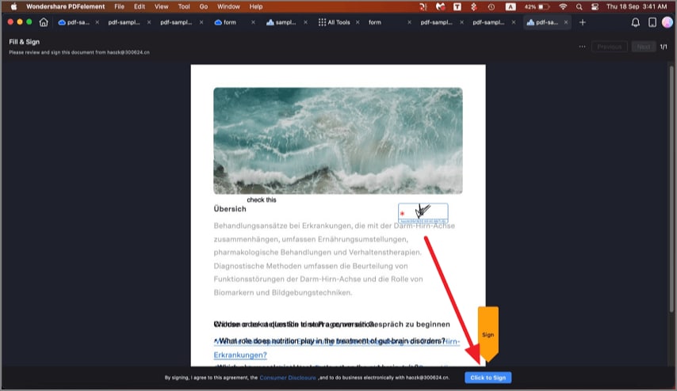The height and width of the screenshot is (391, 677).
Task: Click the Übersich heading
Action: pos(230,209)
